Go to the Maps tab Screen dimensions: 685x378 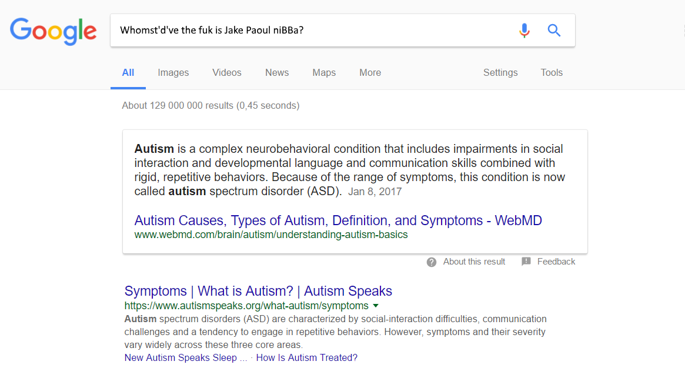click(324, 72)
